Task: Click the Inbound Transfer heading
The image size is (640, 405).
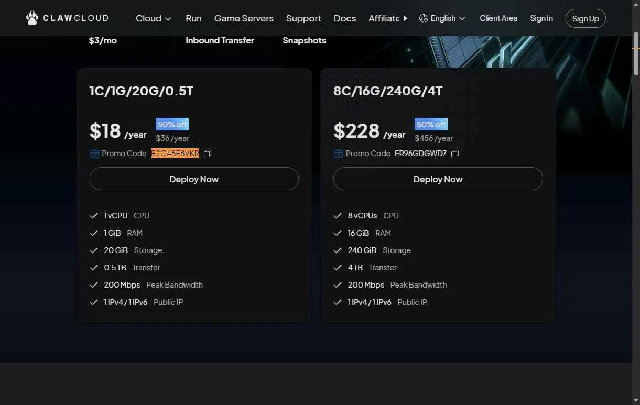Action: [x=220, y=40]
